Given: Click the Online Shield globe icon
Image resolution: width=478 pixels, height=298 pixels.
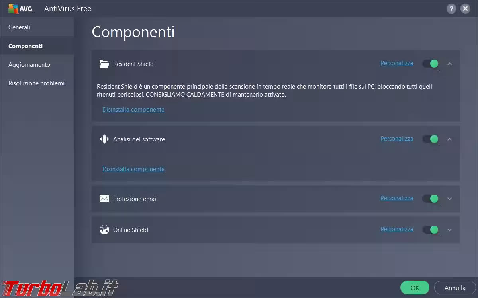Looking at the screenshot, I should [104, 230].
